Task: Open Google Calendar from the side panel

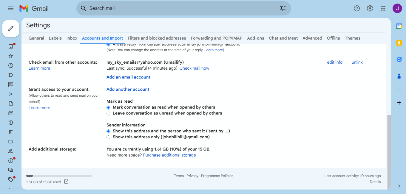Action: tap(399, 26)
